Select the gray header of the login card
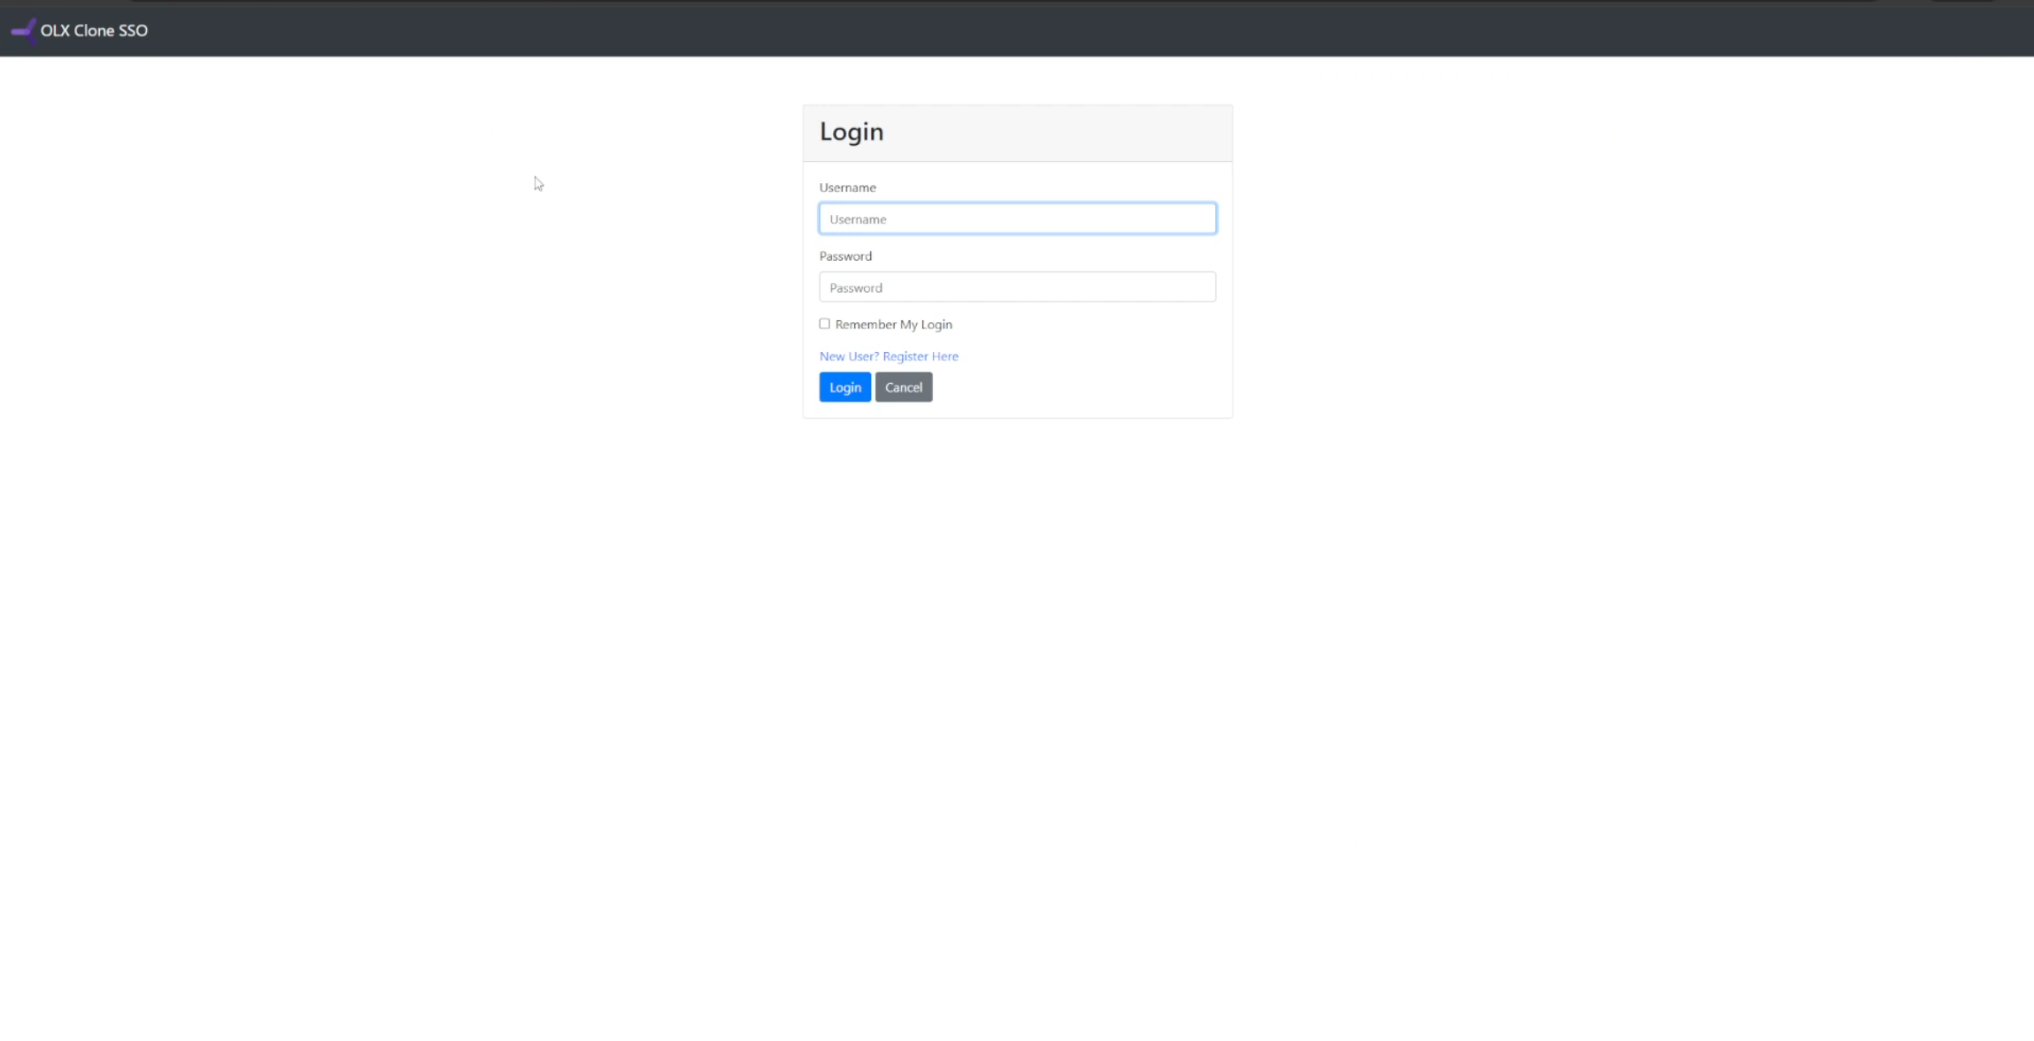 point(1062,133)
